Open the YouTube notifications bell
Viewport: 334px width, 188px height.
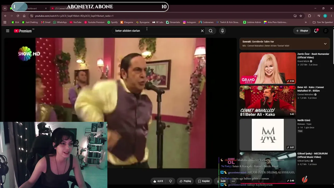tap(316, 31)
